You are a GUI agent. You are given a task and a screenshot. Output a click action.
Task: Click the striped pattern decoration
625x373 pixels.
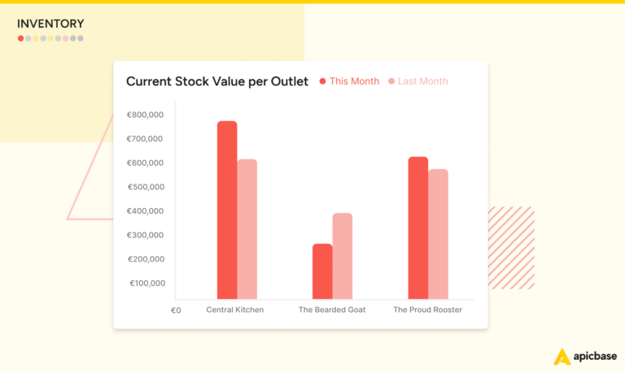511,248
